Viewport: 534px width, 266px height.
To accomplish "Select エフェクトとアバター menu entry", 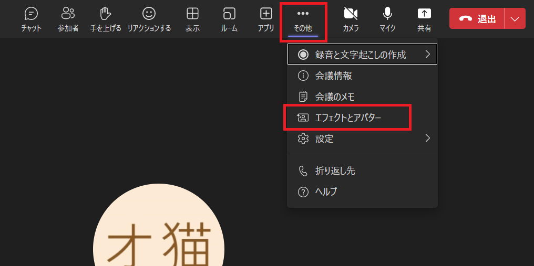I will pyautogui.click(x=347, y=118).
